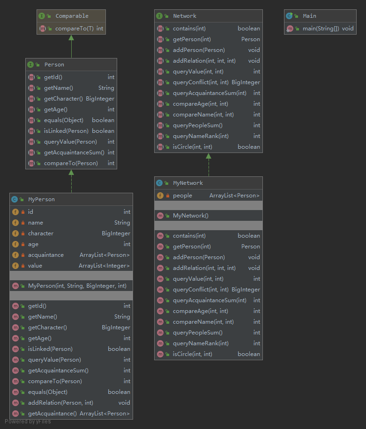This screenshot has width=366, height=429.
Task: Click the acquaintance field icon in MyPerson
Action: point(15,255)
